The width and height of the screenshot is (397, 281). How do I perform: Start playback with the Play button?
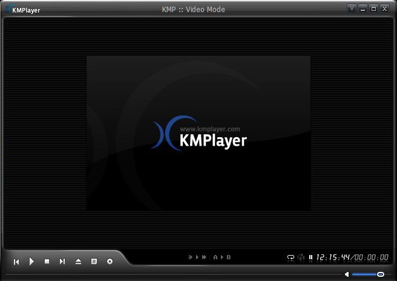(x=31, y=261)
